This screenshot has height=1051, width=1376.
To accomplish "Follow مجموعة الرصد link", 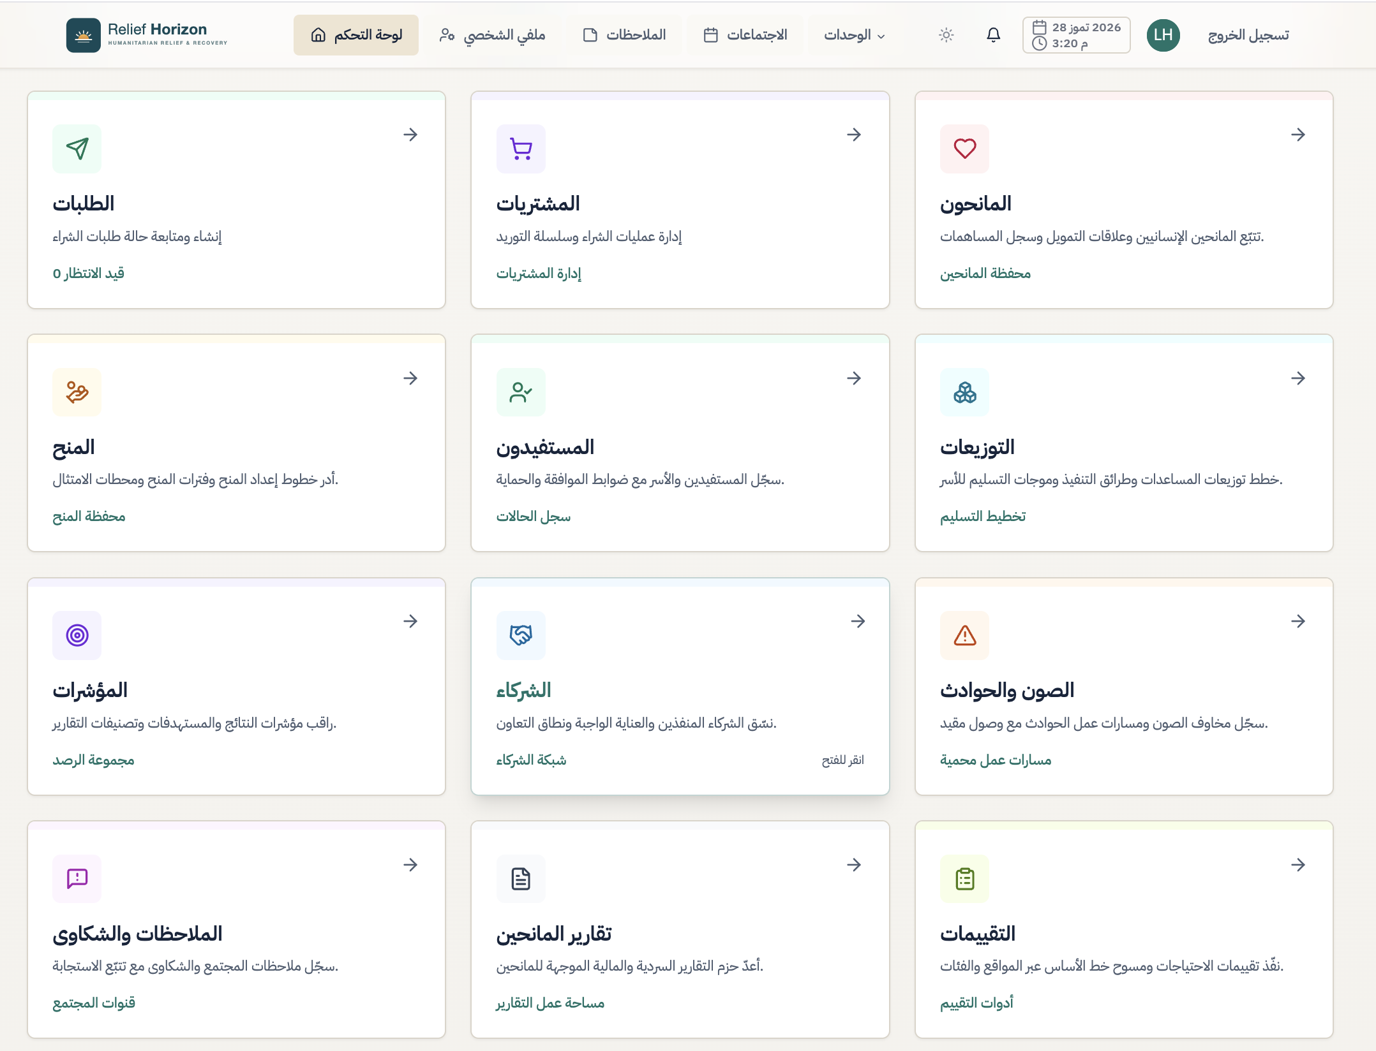I will tap(93, 760).
